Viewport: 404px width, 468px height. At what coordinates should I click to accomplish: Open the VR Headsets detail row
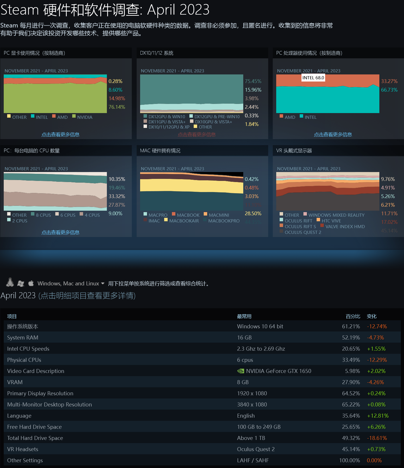pos(23,449)
